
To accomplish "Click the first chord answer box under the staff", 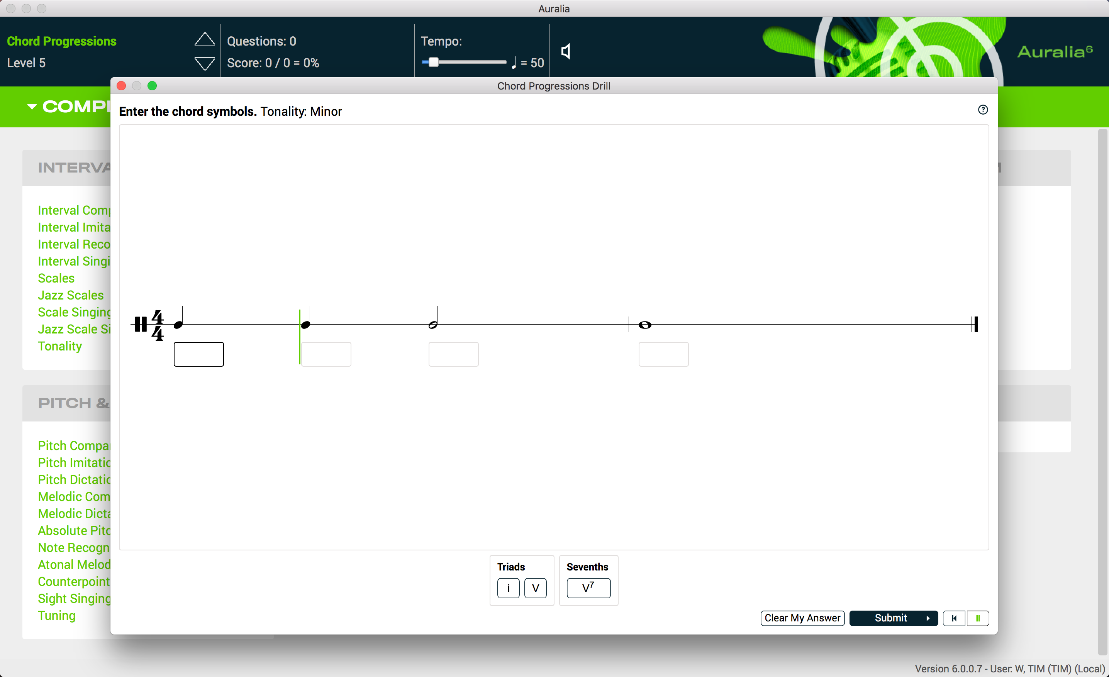I will coord(198,354).
